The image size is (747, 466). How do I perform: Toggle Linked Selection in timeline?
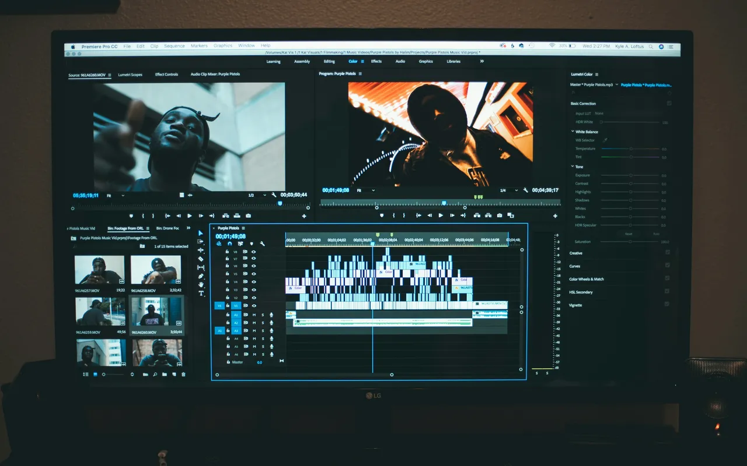[240, 243]
